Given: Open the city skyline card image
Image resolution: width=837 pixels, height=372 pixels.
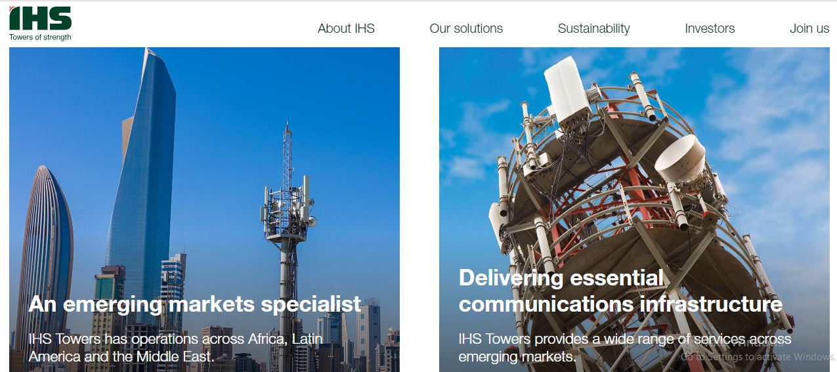Looking at the screenshot, I should [204, 209].
